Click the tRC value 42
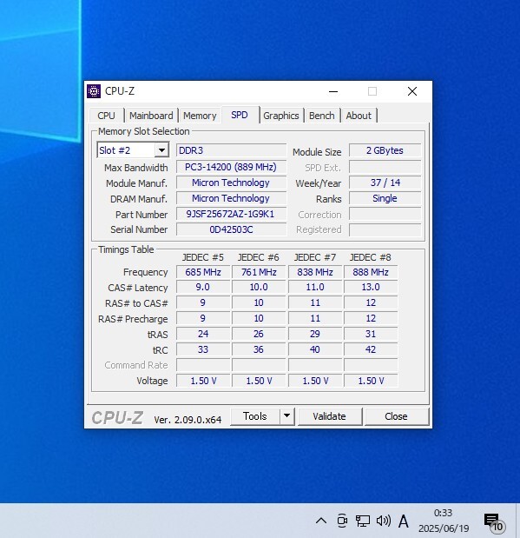Screen dimensions: 520x538 (371, 349)
